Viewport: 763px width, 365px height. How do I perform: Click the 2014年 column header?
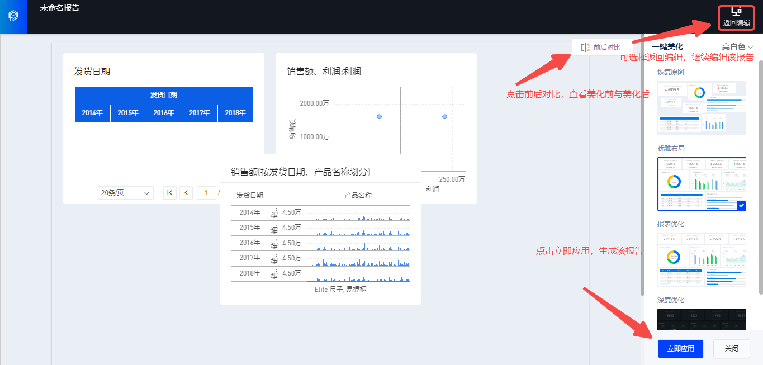pyautogui.click(x=92, y=113)
